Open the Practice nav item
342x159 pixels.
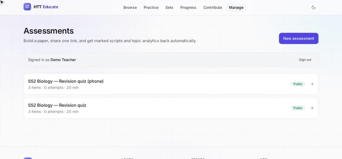pyautogui.click(x=151, y=7)
